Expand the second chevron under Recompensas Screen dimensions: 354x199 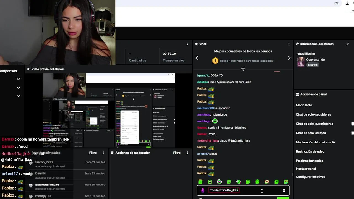(18, 88)
